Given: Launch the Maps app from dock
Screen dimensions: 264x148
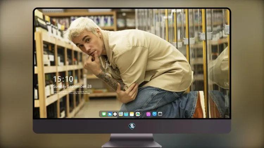Looking at the screenshot, I should [120, 114].
